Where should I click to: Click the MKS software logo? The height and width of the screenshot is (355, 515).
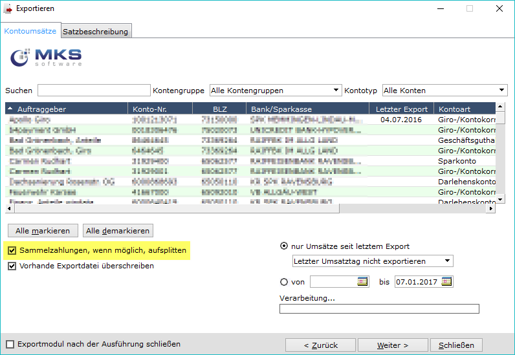tap(46, 58)
